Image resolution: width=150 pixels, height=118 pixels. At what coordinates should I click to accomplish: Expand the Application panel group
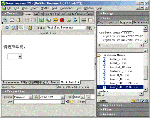click(101, 105)
